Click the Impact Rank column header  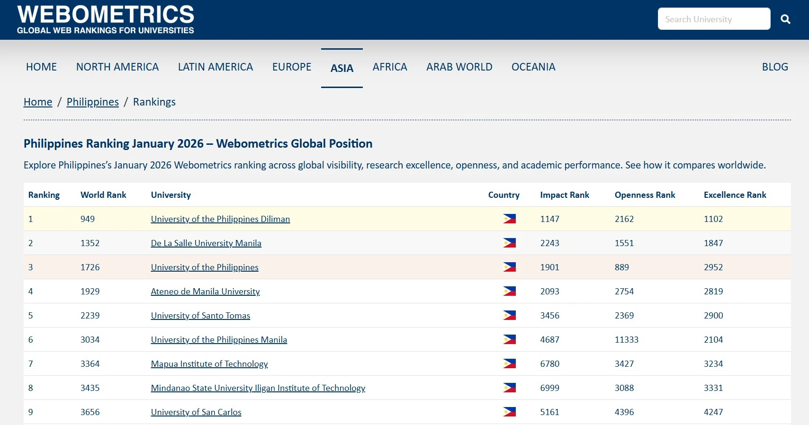(565, 195)
